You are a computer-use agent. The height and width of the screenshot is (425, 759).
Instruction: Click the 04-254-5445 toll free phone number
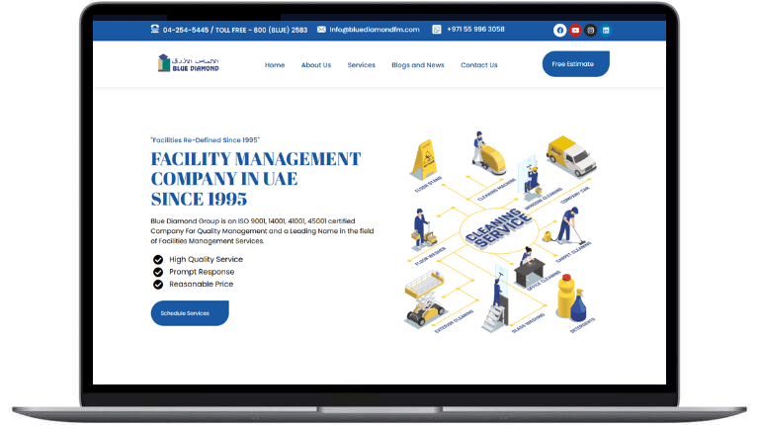[235, 30]
